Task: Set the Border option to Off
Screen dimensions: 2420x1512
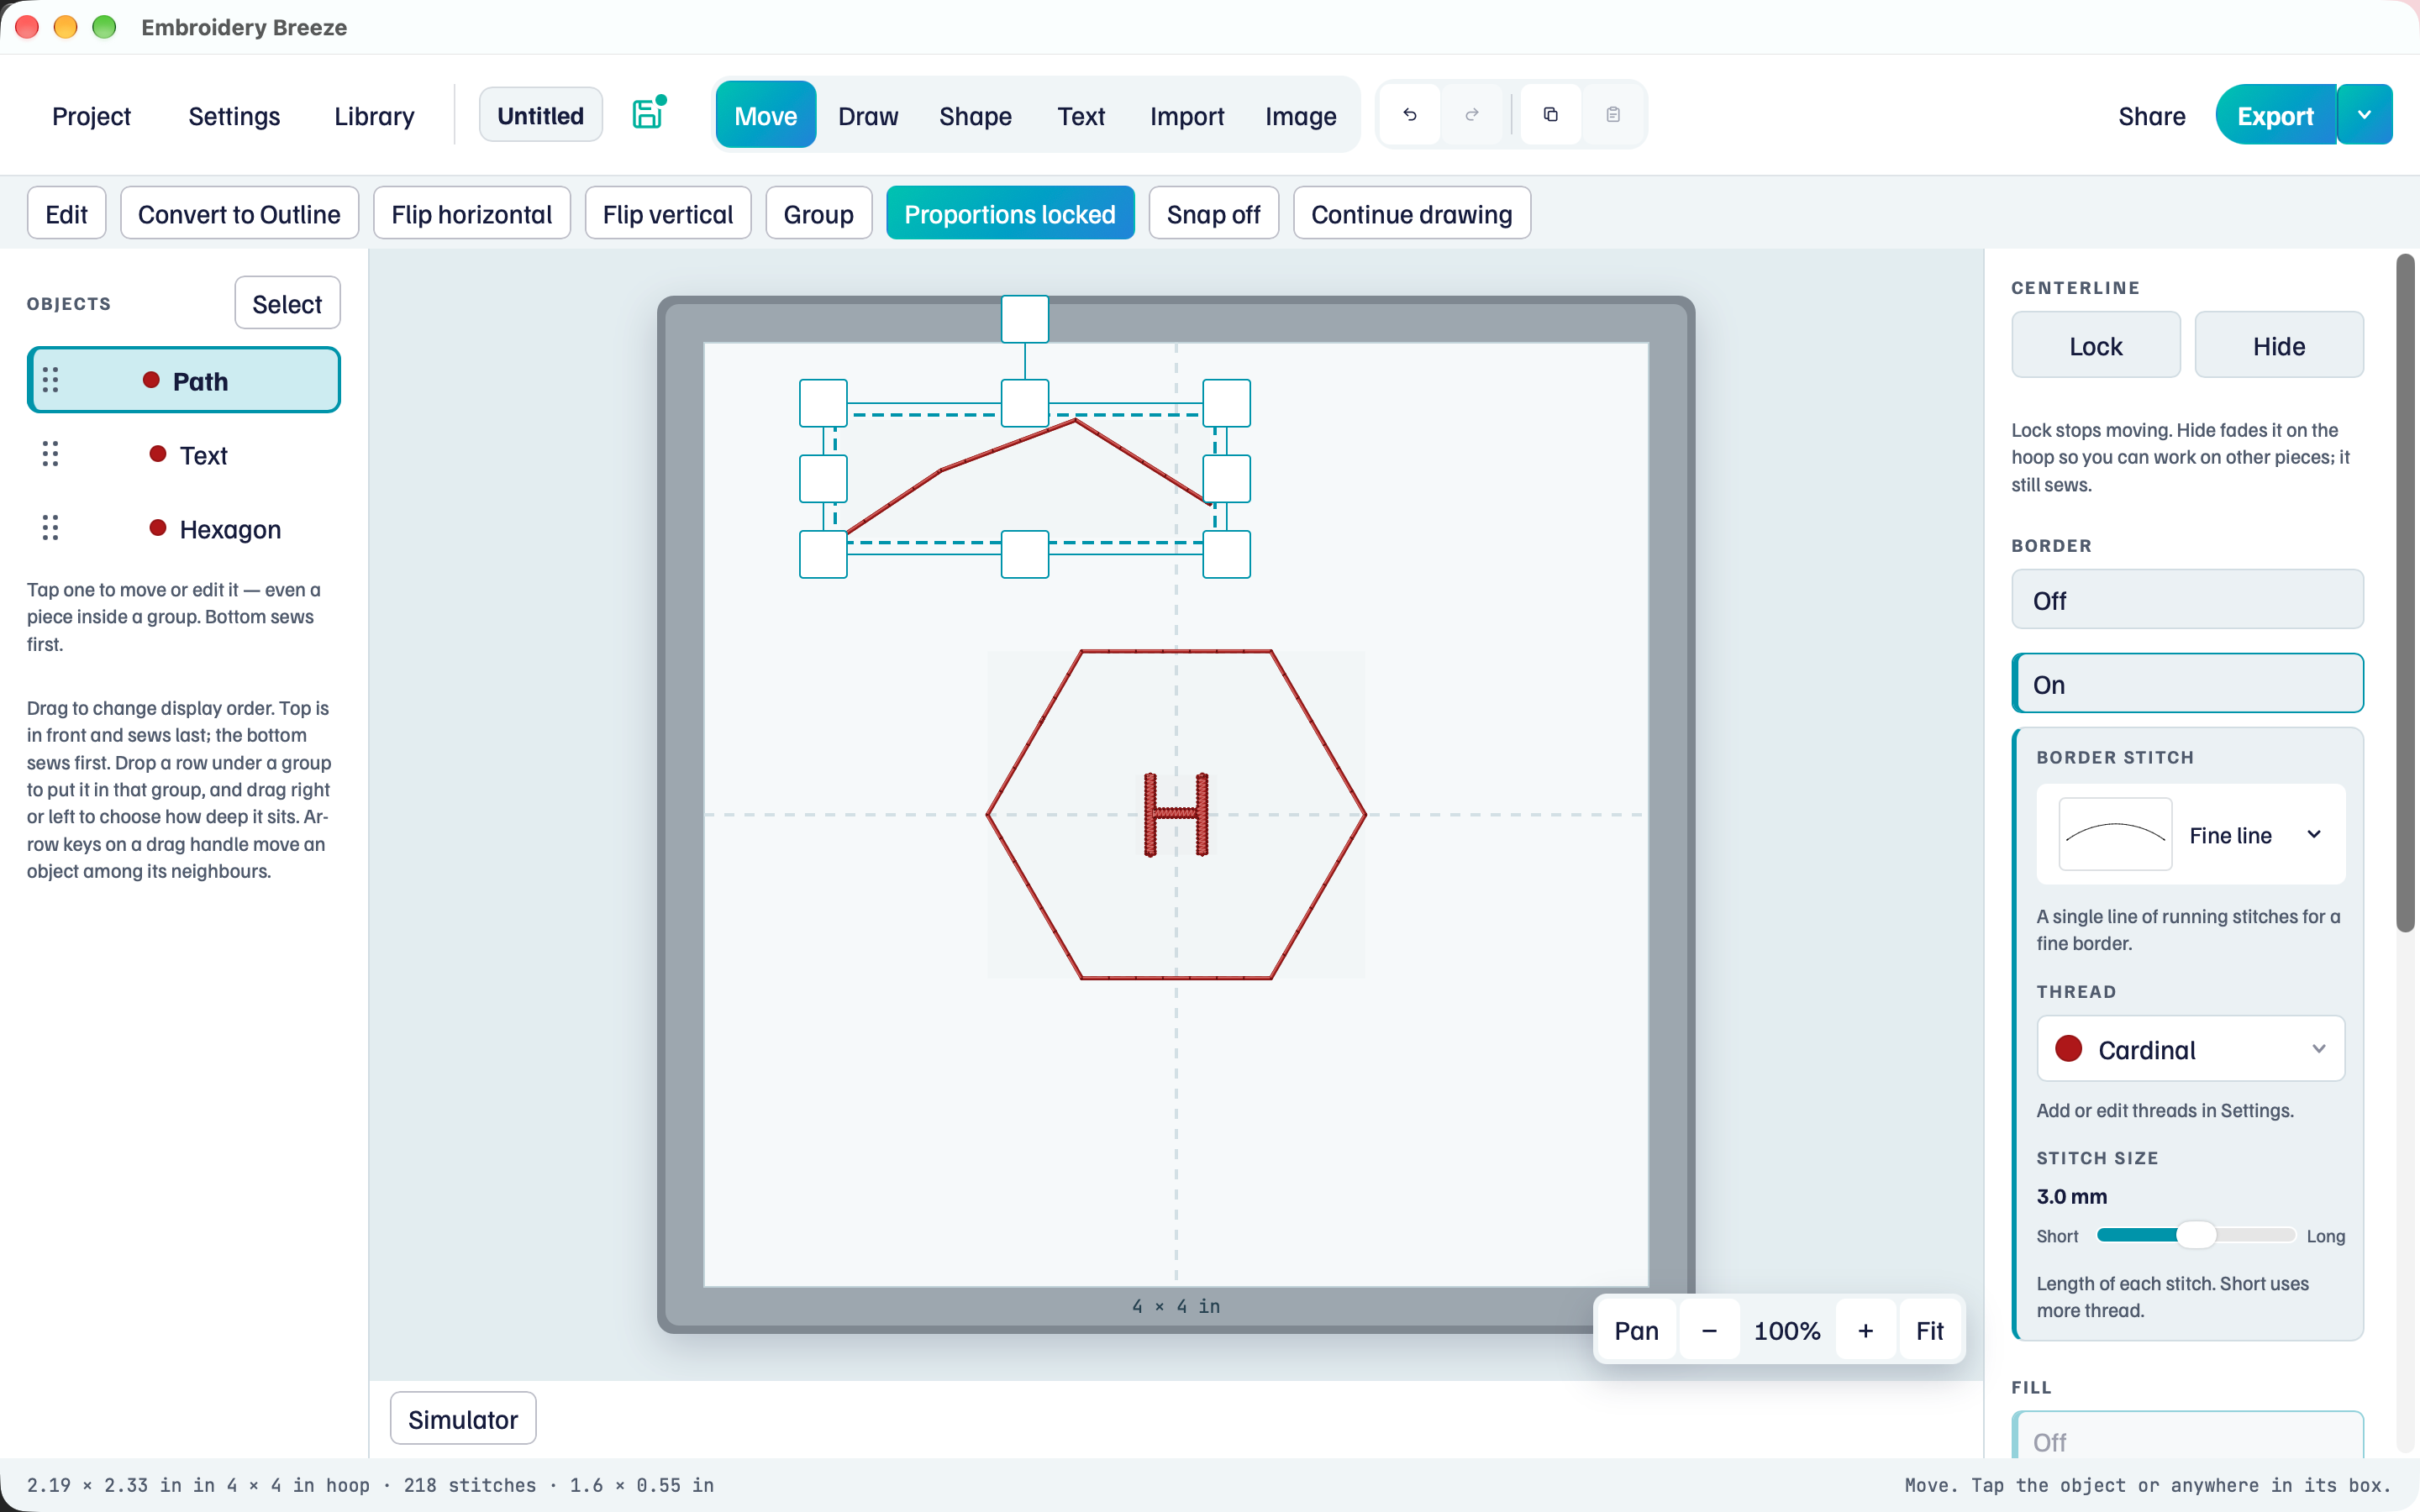Action: pyautogui.click(x=2187, y=600)
